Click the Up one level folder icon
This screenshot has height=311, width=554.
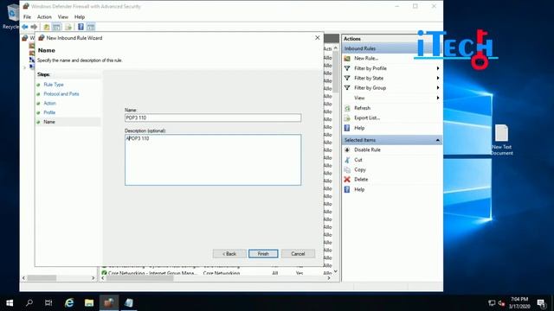click(x=46, y=27)
